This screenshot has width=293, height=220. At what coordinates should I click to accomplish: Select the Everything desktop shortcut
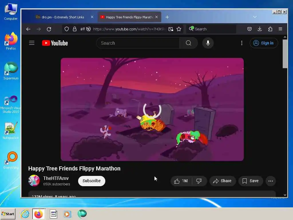pyautogui.click(x=11, y=160)
